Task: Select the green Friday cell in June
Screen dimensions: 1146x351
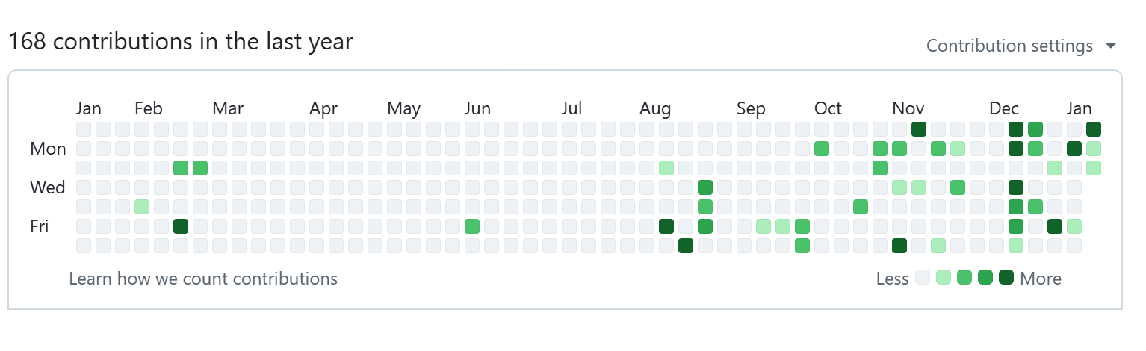Action: pos(472,226)
